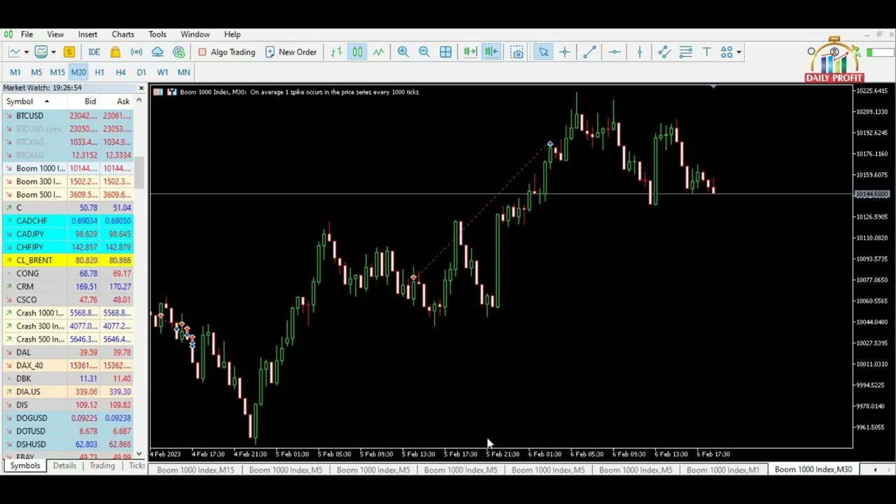
Task: Set timeframe to D1
Action: (x=141, y=72)
